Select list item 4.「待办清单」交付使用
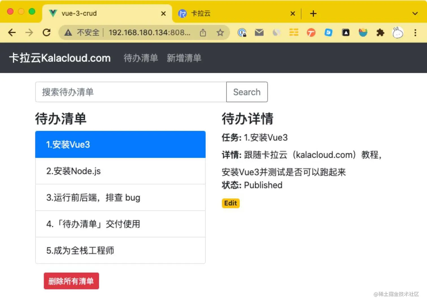Viewport: 427px width, 305px height. (120, 224)
